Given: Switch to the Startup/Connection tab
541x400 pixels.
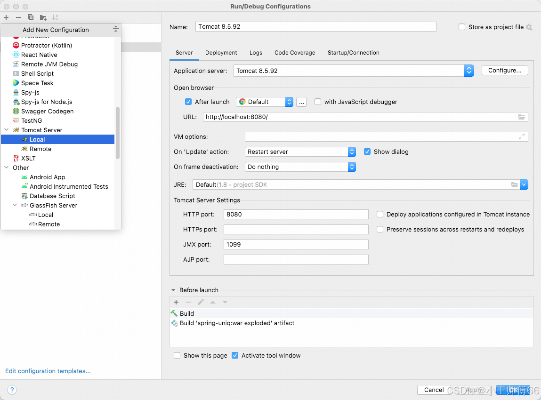Looking at the screenshot, I should tap(353, 53).
